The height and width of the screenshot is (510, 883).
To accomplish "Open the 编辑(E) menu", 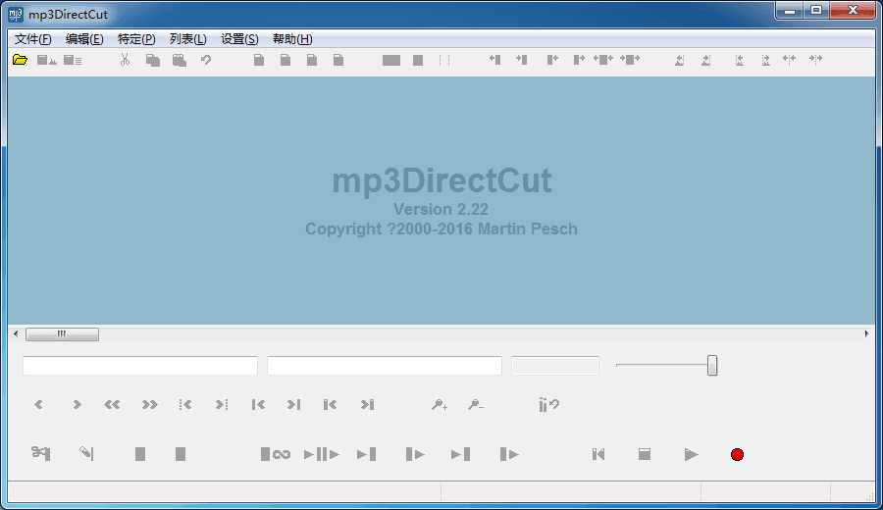I will [84, 39].
